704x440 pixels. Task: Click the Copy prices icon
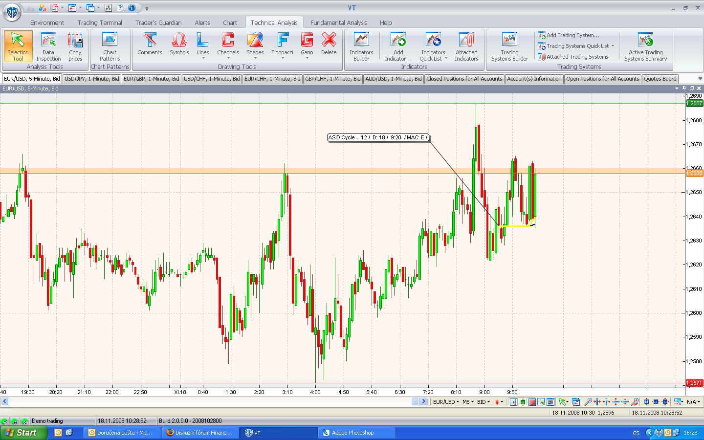75,46
